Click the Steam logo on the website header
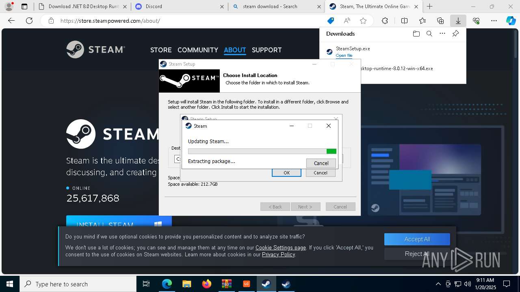Screen dimensions: 520x292 click(95, 49)
